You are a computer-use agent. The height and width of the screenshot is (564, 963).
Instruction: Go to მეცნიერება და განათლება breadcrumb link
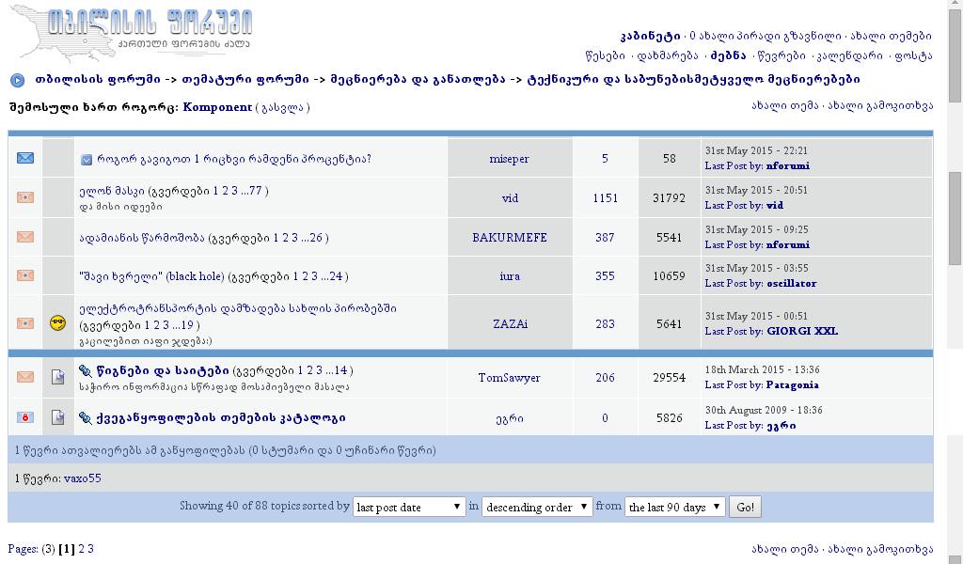(x=418, y=79)
